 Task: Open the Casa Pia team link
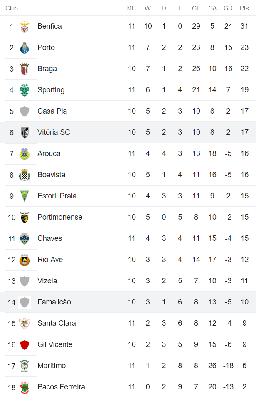click(x=52, y=111)
